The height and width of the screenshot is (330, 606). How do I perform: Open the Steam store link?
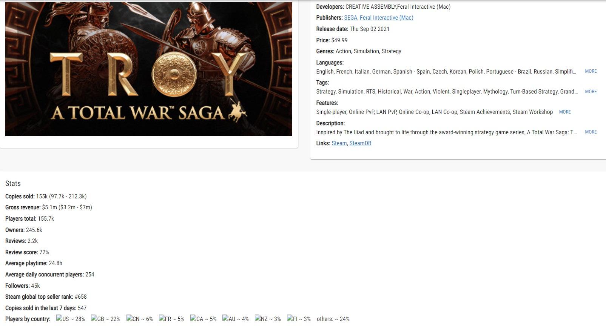[x=339, y=143]
